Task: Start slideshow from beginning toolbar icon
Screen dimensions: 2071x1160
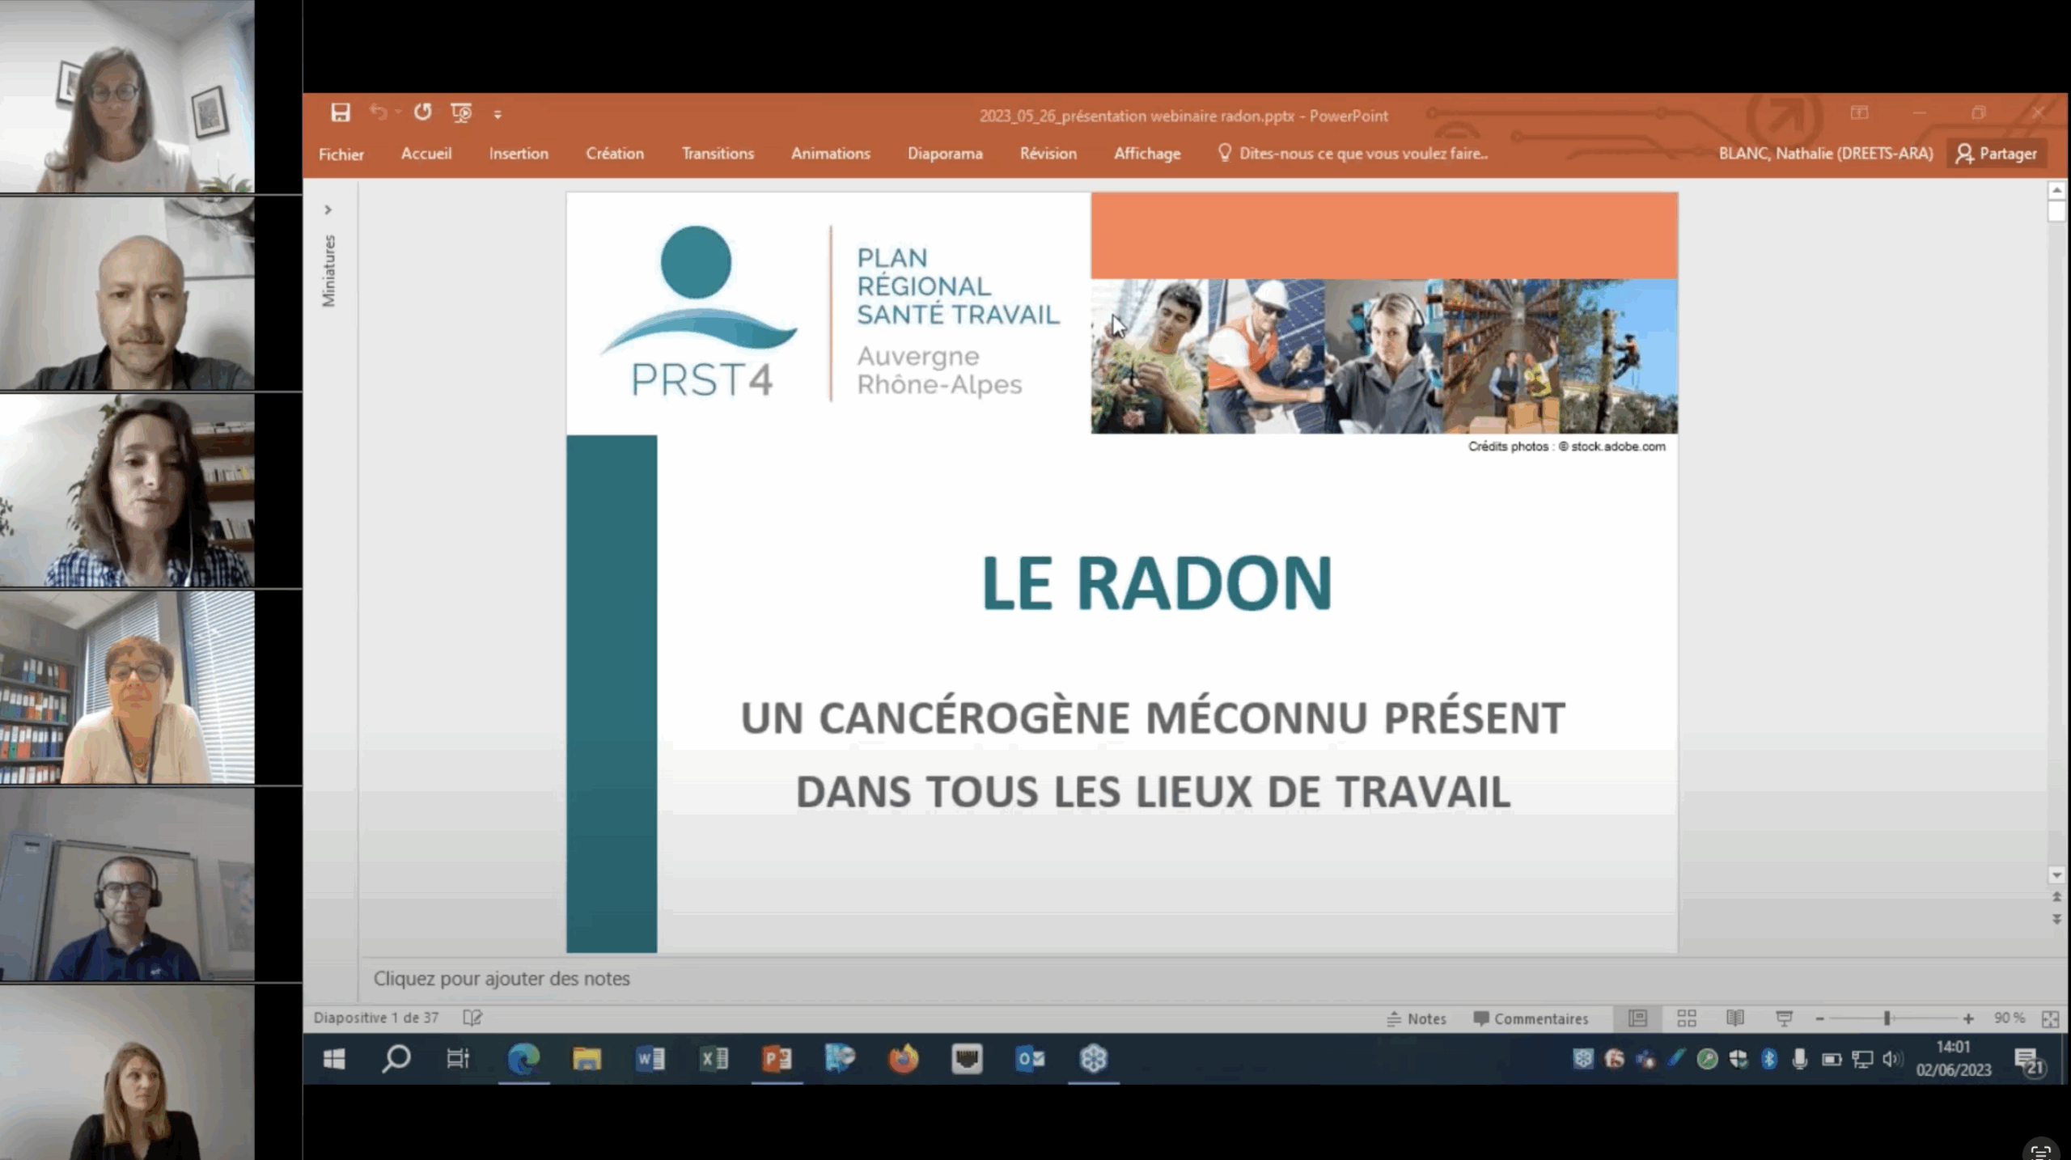Action: click(x=461, y=112)
